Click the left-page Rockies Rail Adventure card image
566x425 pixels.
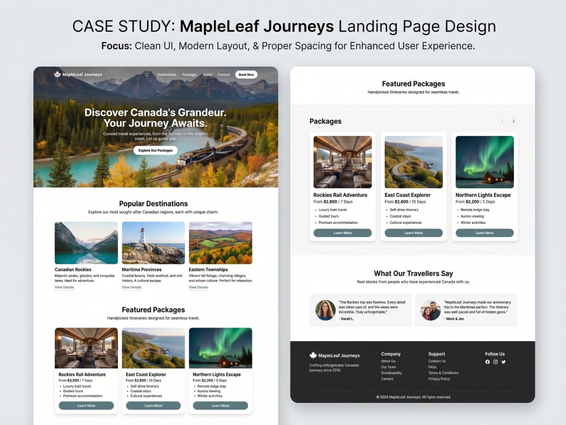(x=86, y=348)
